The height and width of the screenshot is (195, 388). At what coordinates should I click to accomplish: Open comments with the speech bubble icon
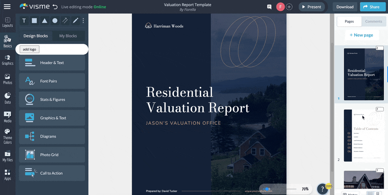click(x=269, y=6)
